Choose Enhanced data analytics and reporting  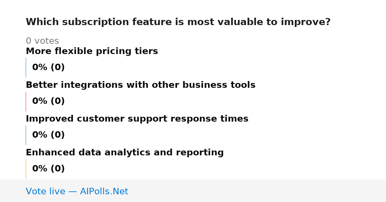tap(125, 153)
